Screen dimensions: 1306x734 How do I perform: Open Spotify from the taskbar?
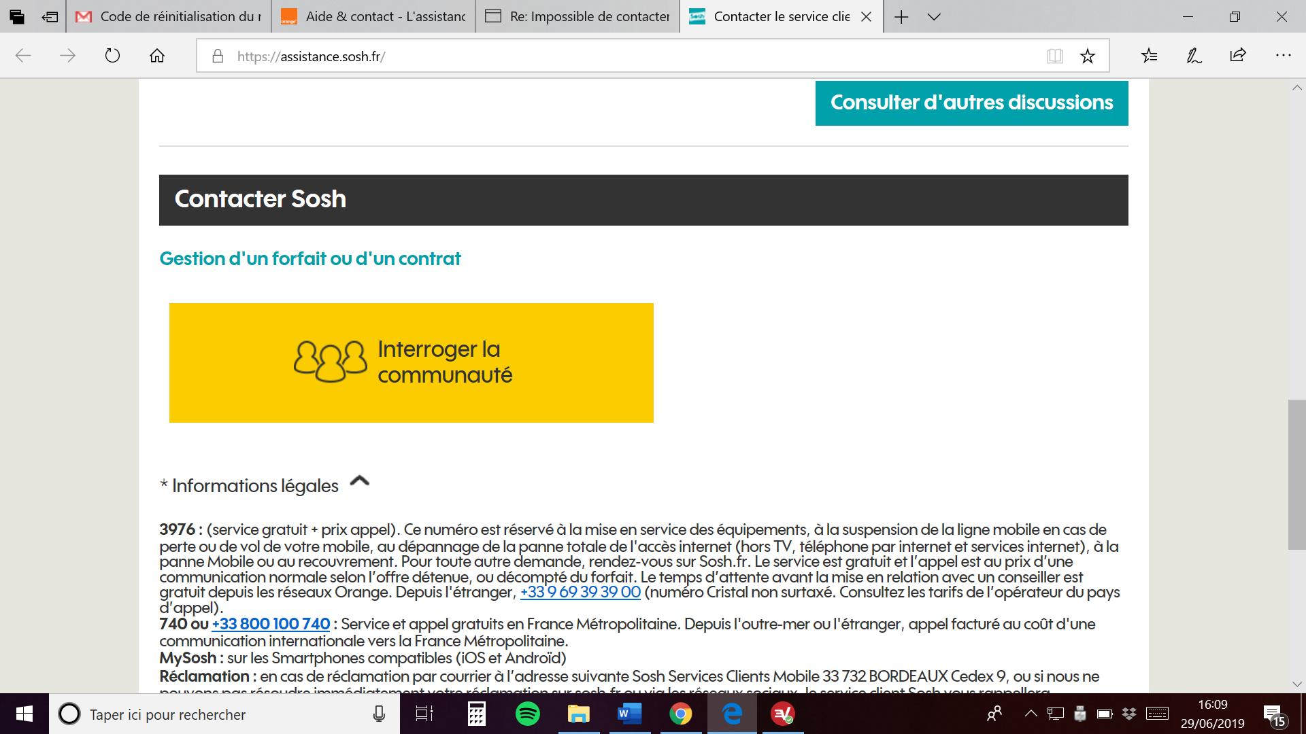click(528, 714)
